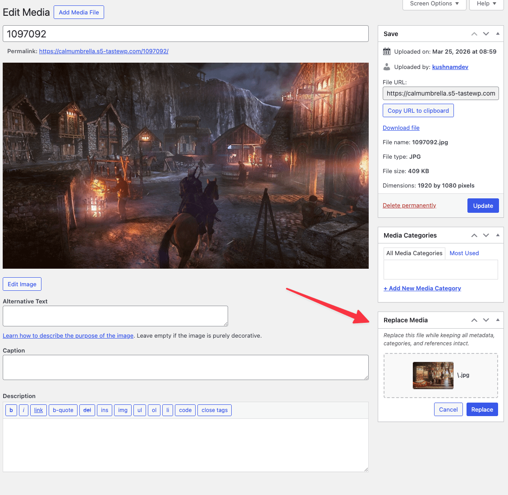Insert image with the 'img' quicktag
The width and height of the screenshot is (508, 495).
(123, 410)
